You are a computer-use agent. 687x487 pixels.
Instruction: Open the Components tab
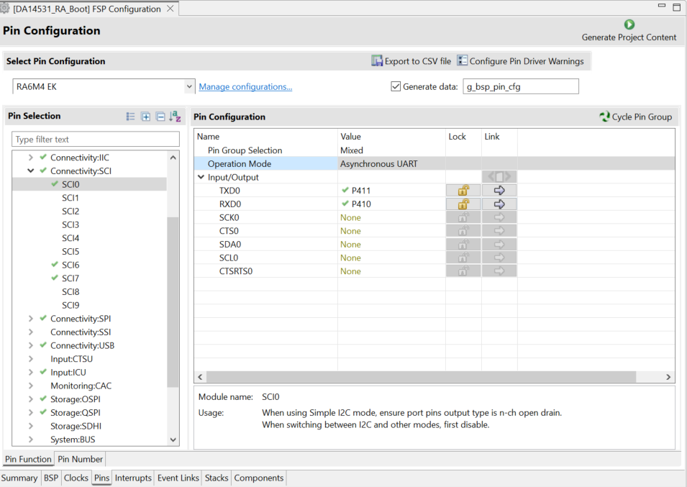(x=258, y=478)
